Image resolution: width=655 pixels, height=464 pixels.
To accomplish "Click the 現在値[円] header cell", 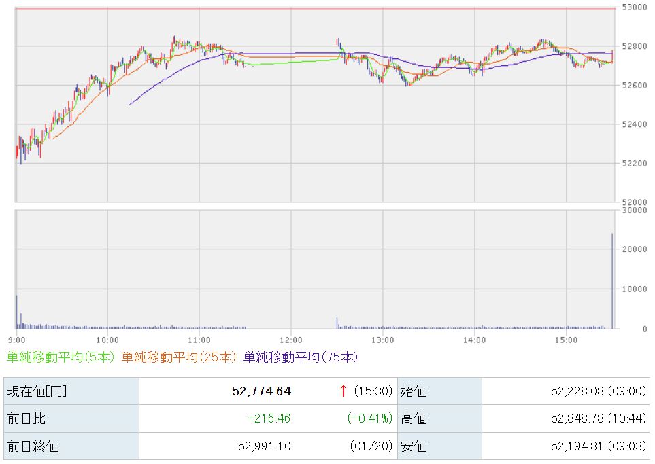I will [37, 391].
